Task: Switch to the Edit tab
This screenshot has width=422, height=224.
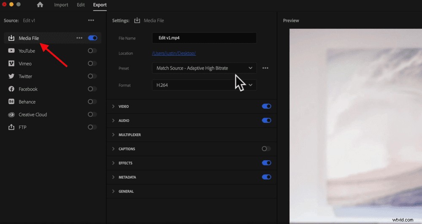Action: coord(81,5)
